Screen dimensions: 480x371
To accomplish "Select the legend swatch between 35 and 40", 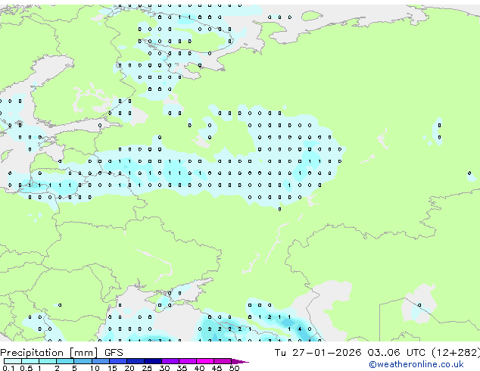I will tap(187, 361).
